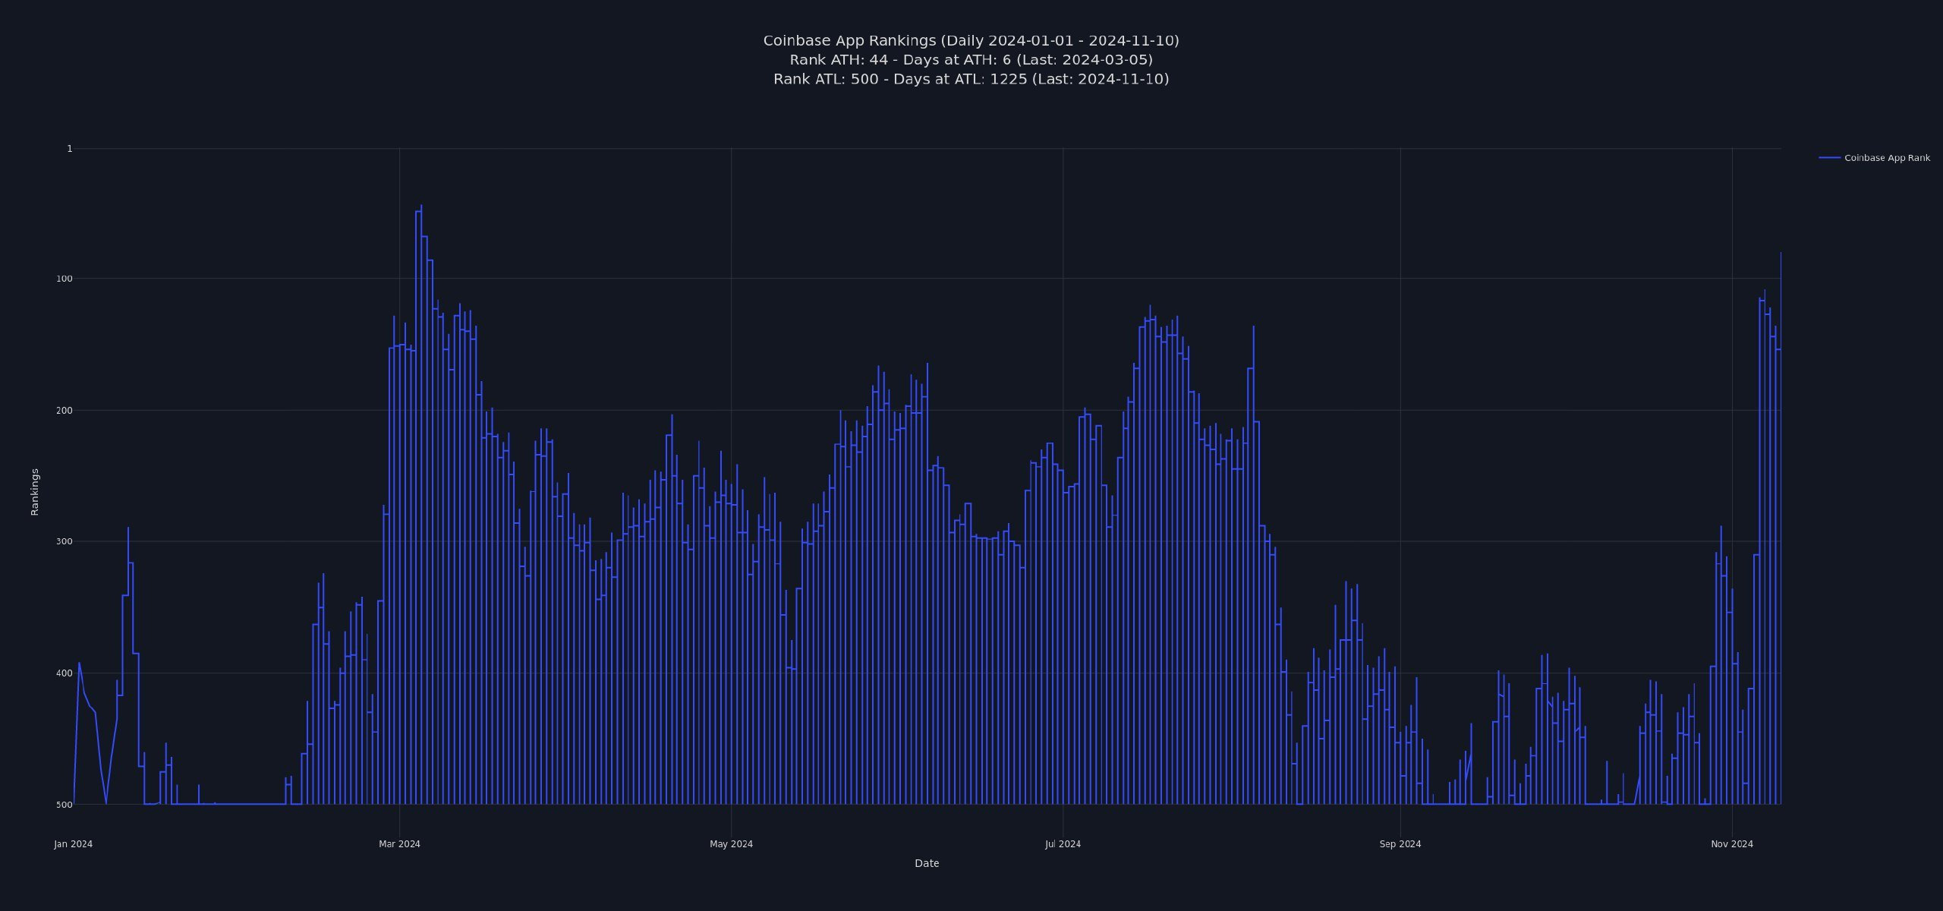
Task: Click the blue legend line swatch
Action: (1830, 158)
